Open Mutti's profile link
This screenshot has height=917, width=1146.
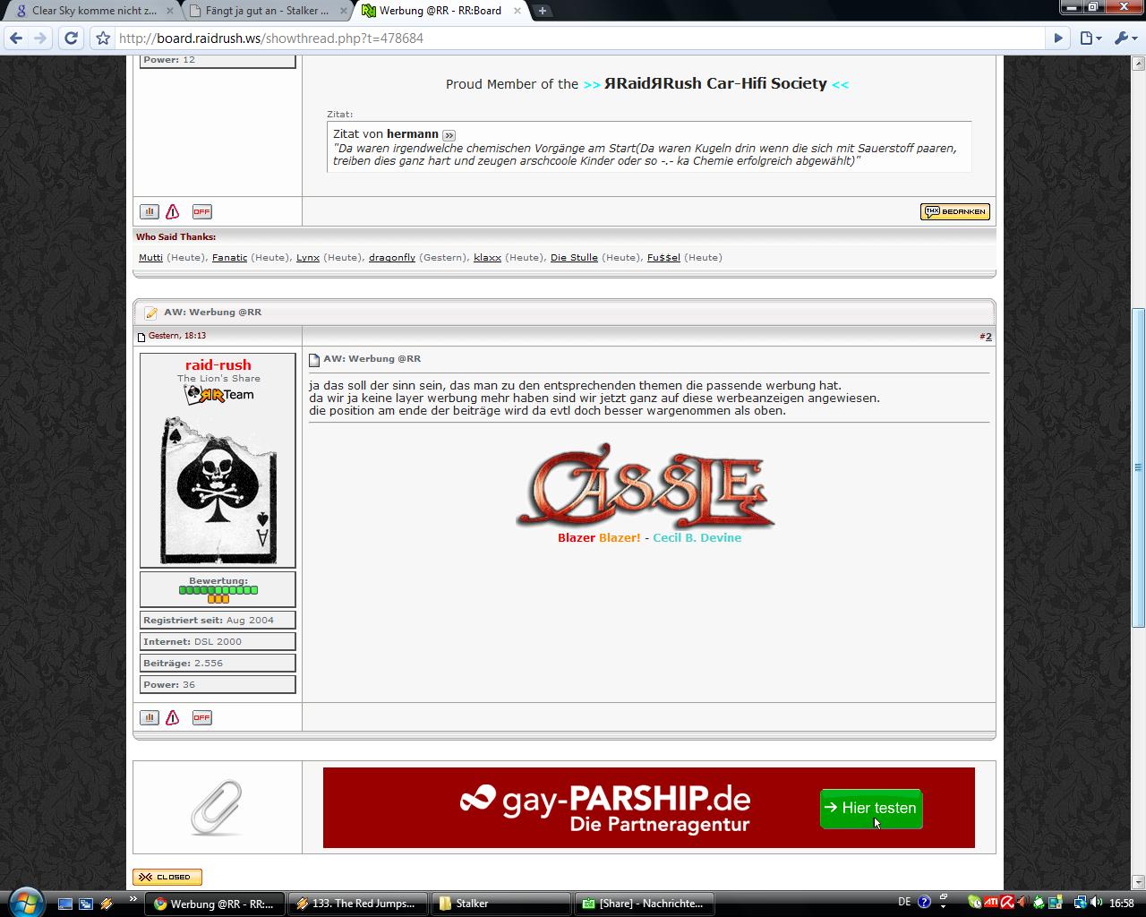coord(150,257)
